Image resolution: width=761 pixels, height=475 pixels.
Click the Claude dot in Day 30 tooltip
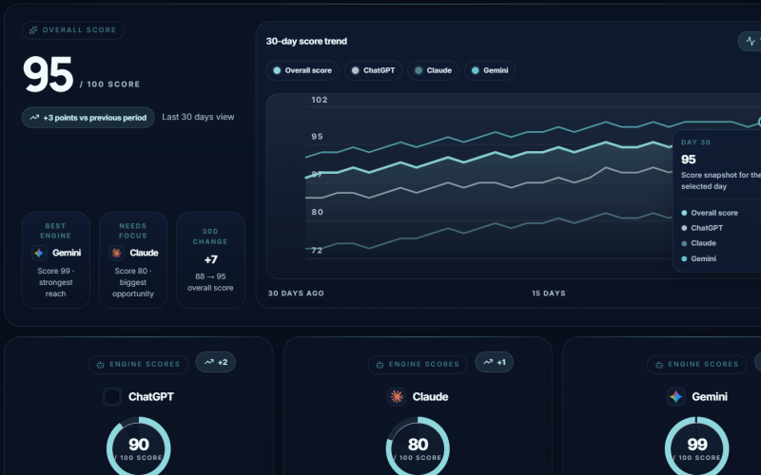[684, 243]
